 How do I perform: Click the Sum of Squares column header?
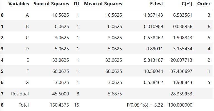click(51, 4)
